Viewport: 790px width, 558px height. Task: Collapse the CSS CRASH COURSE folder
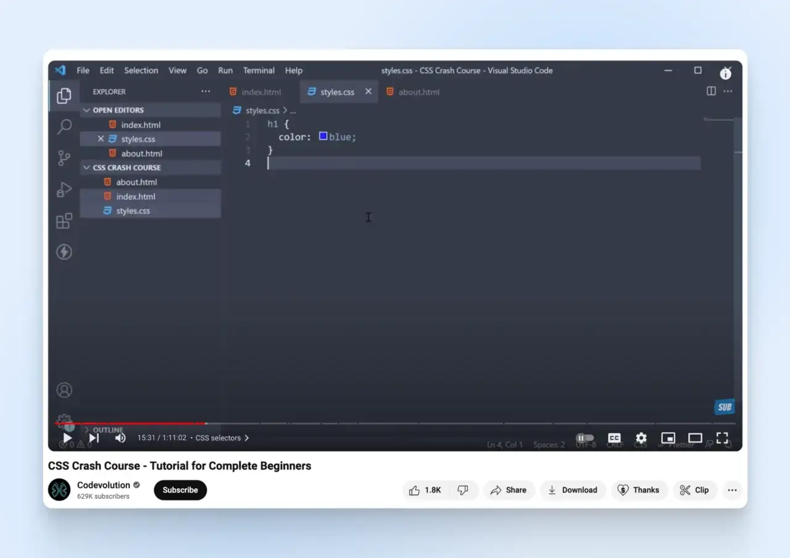pos(86,167)
